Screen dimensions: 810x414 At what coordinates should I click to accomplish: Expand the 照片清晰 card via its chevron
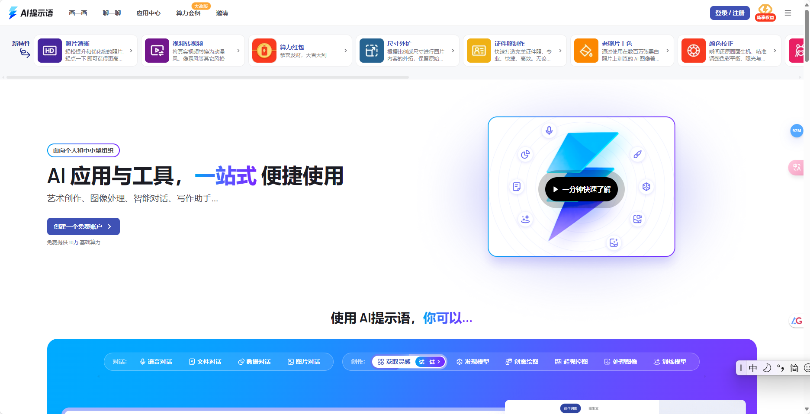tap(131, 51)
